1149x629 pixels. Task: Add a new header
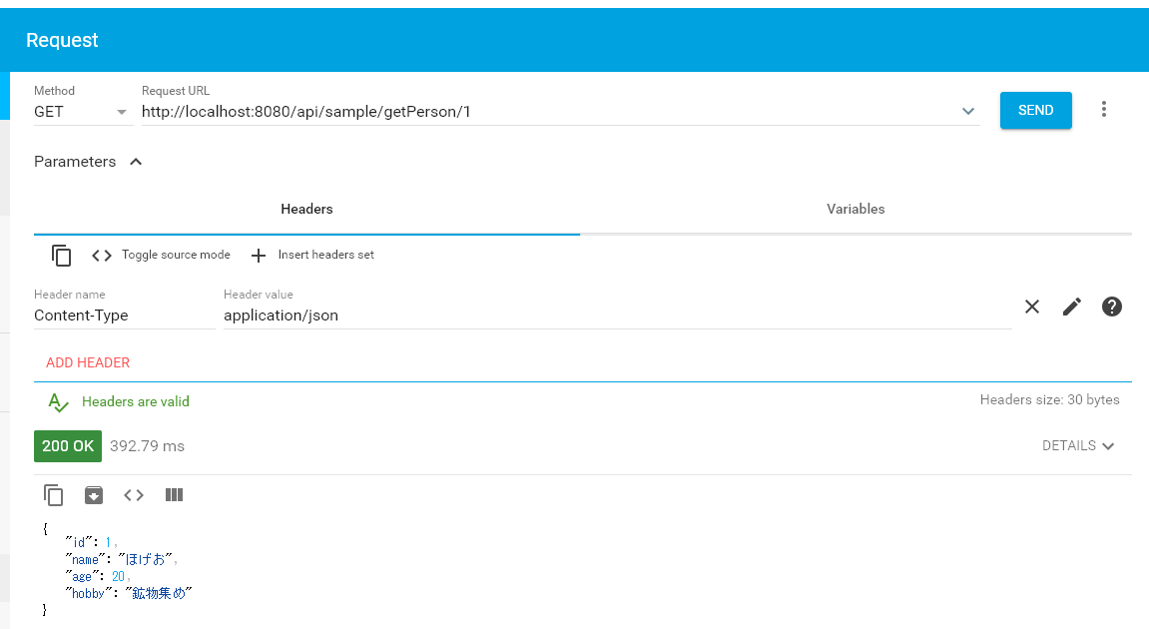pyautogui.click(x=88, y=362)
